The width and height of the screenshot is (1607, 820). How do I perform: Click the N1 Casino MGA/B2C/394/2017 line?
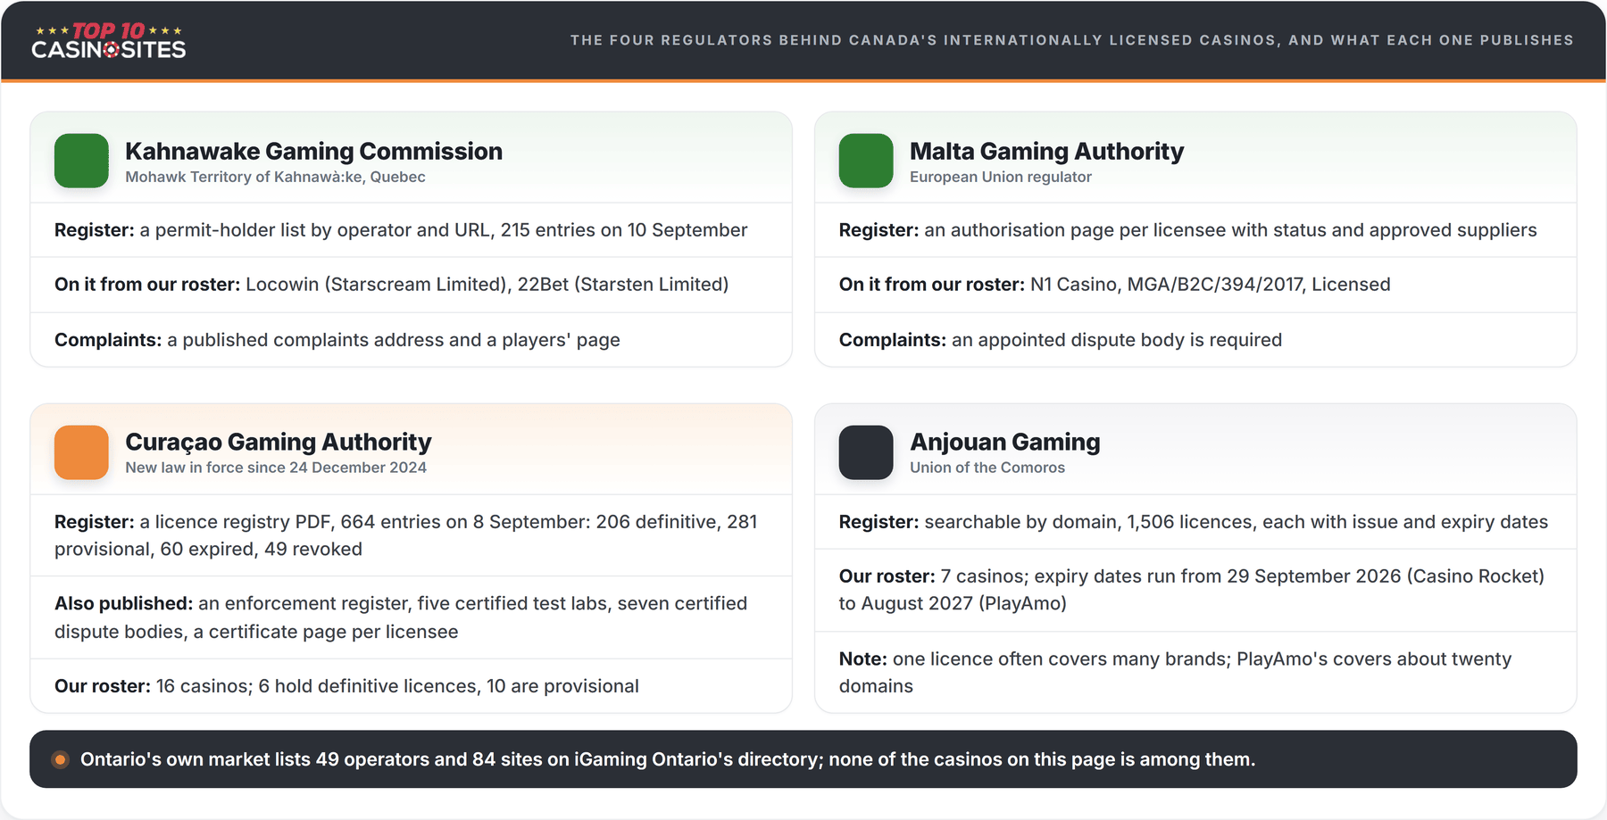click(x=1114, y=285)
